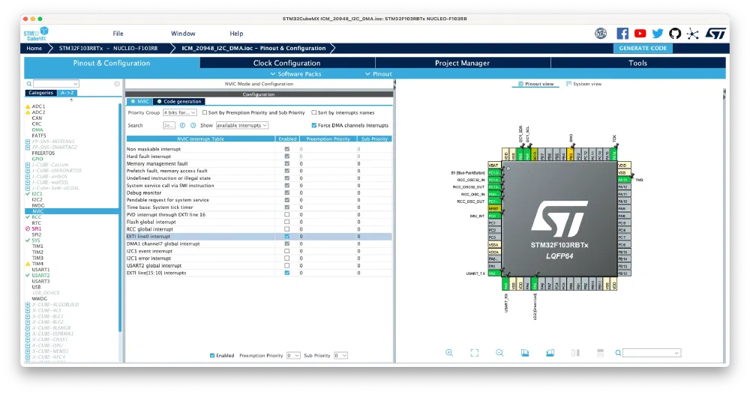The height and width of the screenshot is (394, 750).
Task: Click the Twitter bird icon
Action: point(658,34)
